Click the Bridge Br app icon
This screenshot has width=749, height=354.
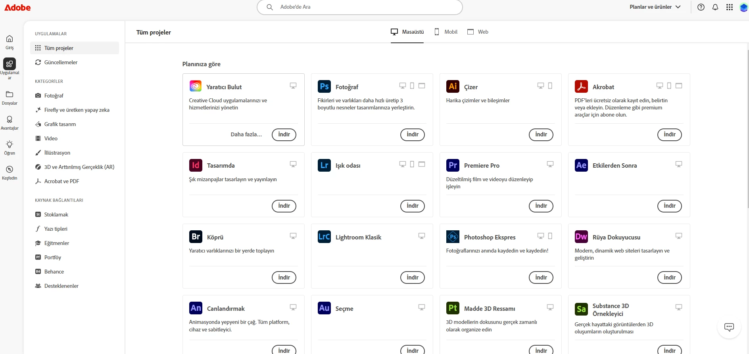(196, 237)
